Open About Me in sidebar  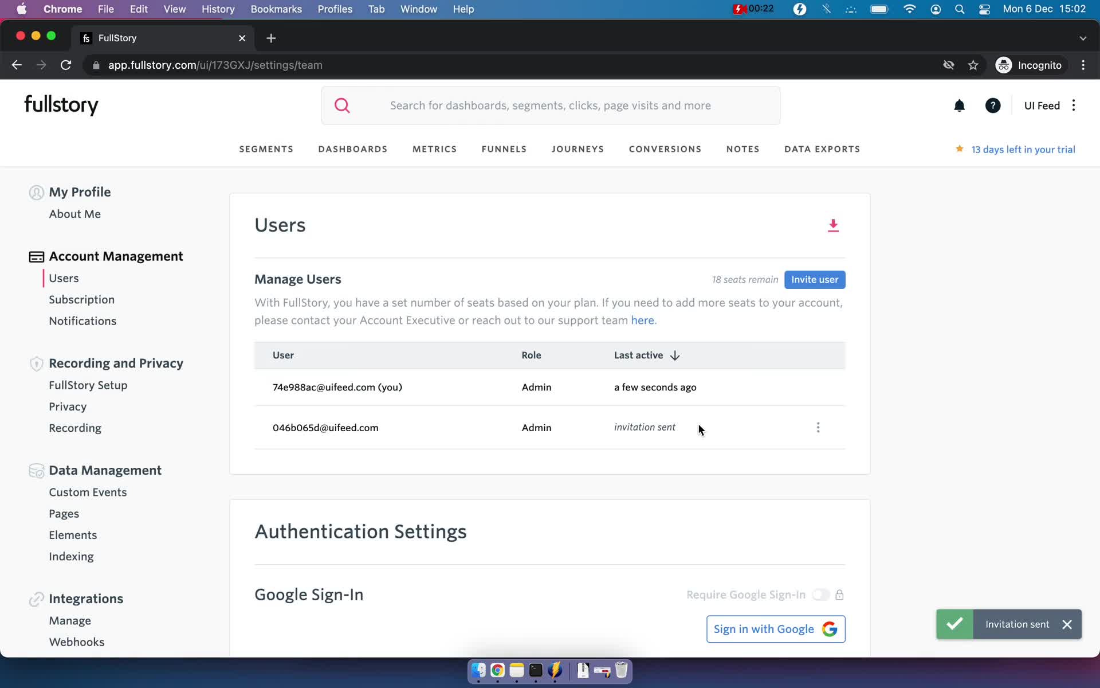click(x=74, y=214)
